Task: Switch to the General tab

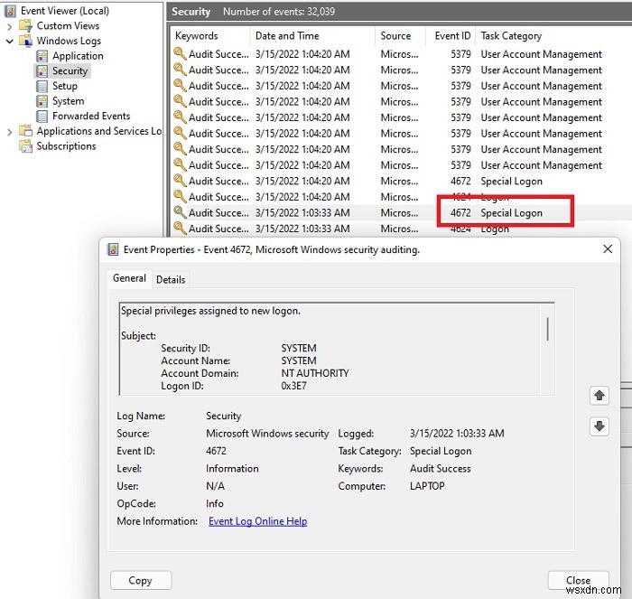Action: coord(129,278)
